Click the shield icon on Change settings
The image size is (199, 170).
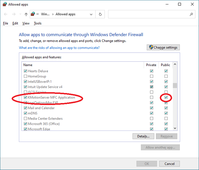point(151,48)
